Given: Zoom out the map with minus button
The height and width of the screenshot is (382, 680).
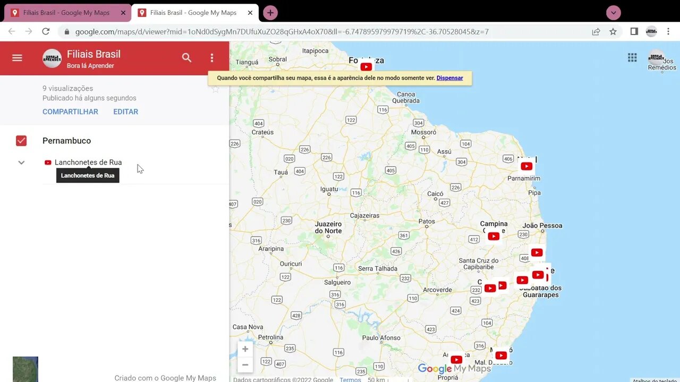Looking at the screenshot, I should pyautogui.click(x=245, y=364).
